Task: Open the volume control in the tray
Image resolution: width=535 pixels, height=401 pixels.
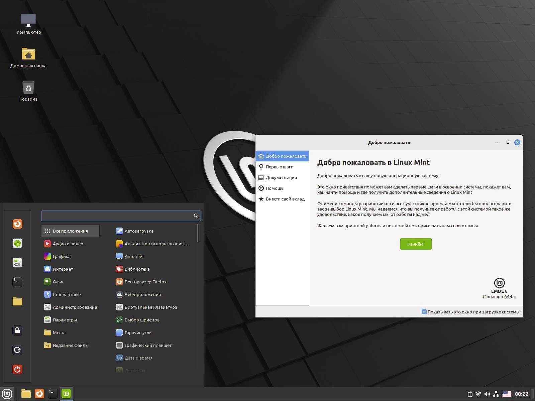Action: tap(487, 394)
